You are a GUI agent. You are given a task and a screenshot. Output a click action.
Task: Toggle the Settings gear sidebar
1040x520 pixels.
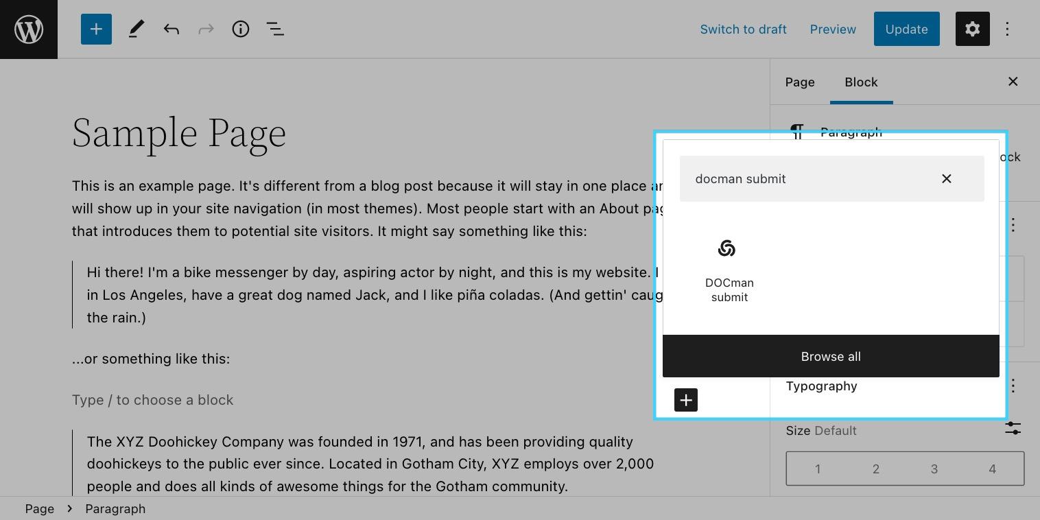[x=972, y=29]
